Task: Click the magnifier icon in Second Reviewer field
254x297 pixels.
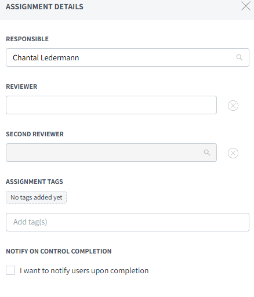Action: point(207,153)
